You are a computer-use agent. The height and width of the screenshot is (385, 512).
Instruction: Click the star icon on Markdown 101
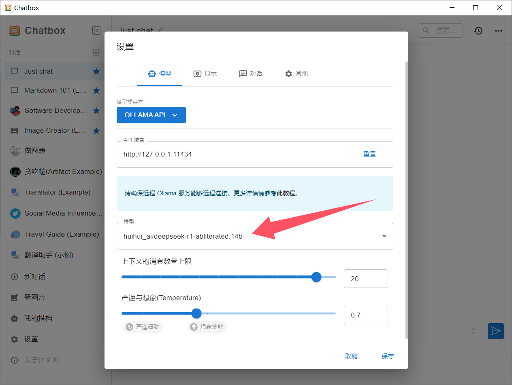[96, 91]
